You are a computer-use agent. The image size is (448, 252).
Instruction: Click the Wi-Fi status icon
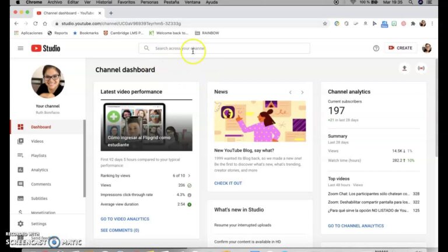pyautogui.click(x=353, y=2)
